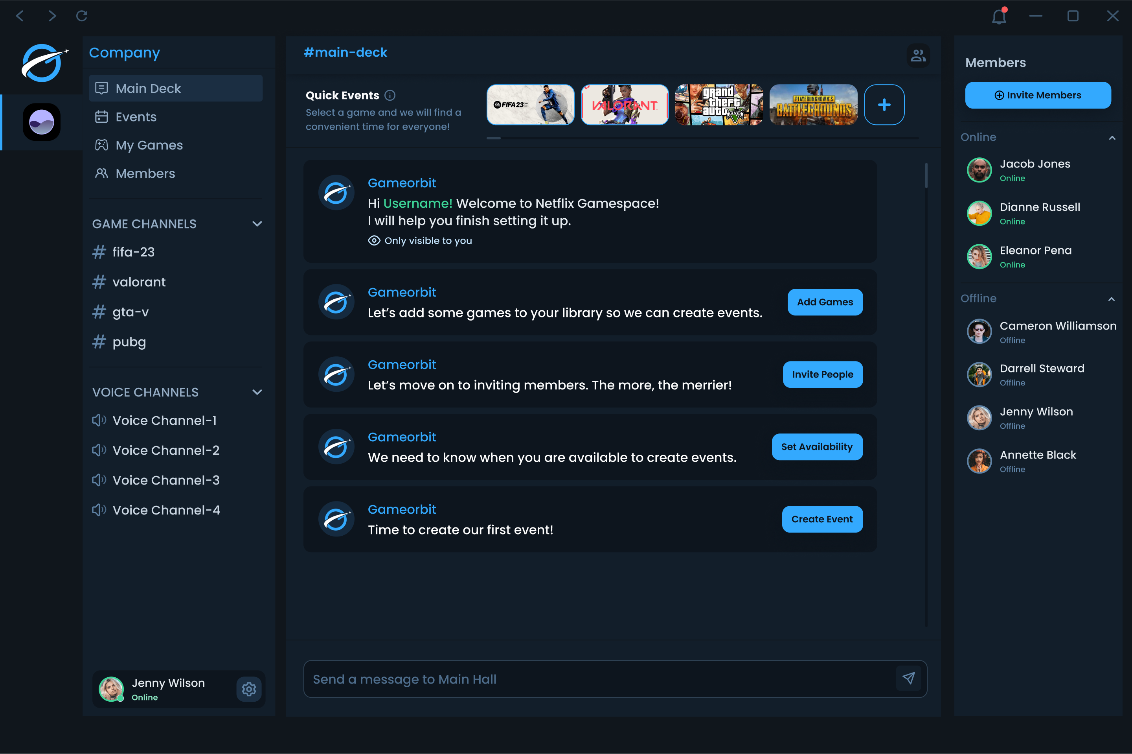Click the send message paper plane icon

click(909, 678)
